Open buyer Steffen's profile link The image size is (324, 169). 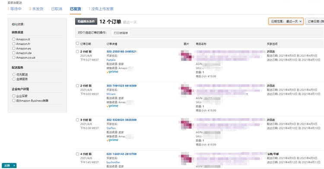click(111, 128)
